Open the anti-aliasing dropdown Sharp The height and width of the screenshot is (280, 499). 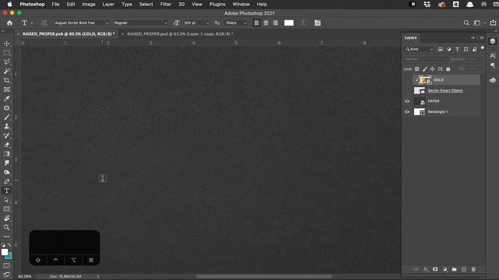pyautogui.click(x=235, y=23)
